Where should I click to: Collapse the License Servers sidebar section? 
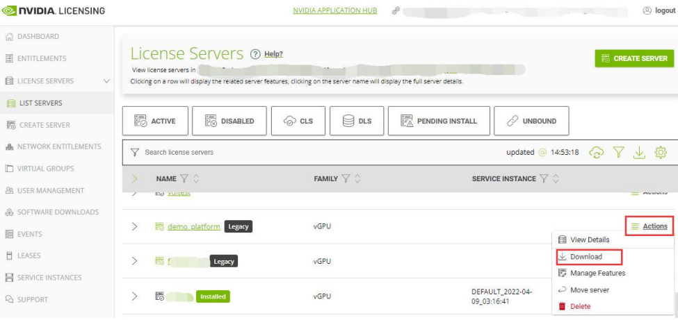tap(107, 81)
